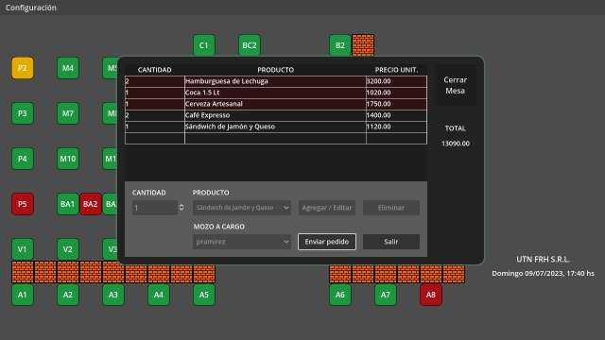
Task: Select table A3
Action: [x=113, y=295]
